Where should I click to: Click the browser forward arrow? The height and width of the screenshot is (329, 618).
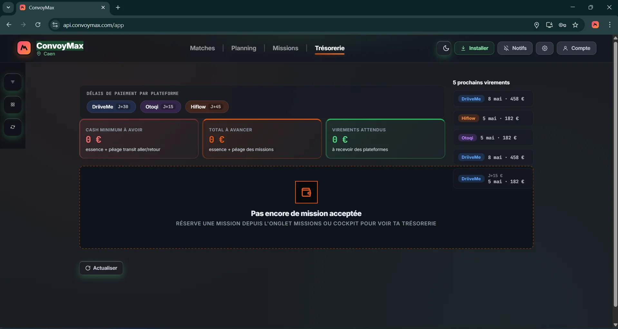(x=23, y=25)
